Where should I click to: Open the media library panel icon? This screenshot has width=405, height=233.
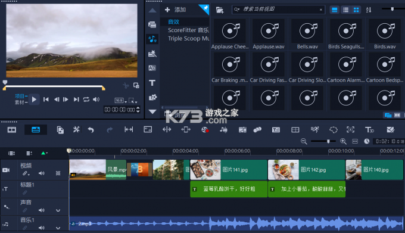152,24
